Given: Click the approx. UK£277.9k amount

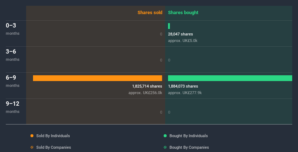Looking at the screenshot, I should pyautogui.click(x=185, y=93).
